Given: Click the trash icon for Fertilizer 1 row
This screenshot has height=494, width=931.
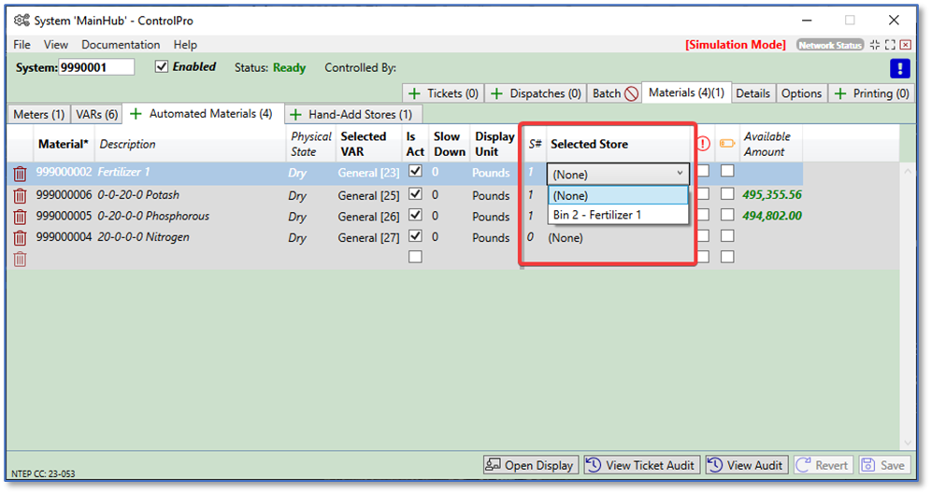Looking at the screenshot, I should coord(20,174).
